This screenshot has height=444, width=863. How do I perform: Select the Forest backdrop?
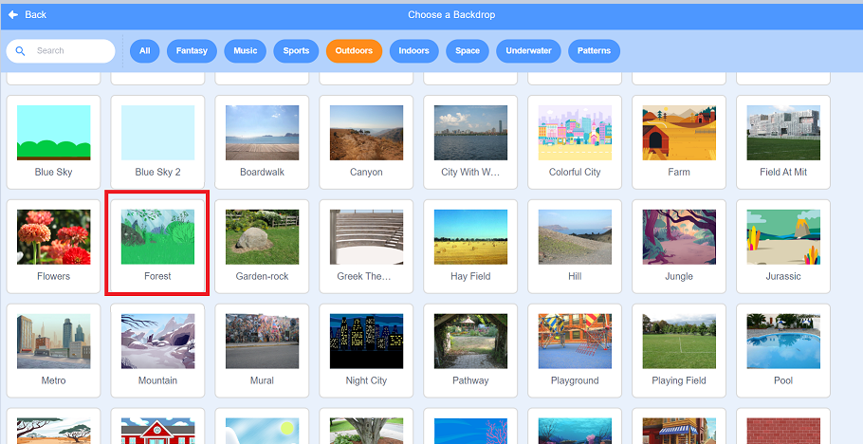[158, 247]
